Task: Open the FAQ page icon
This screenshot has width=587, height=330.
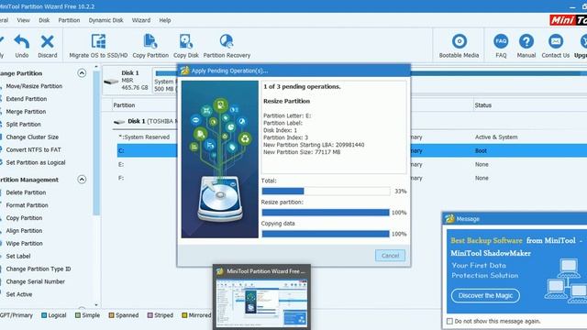Action: 501,41
